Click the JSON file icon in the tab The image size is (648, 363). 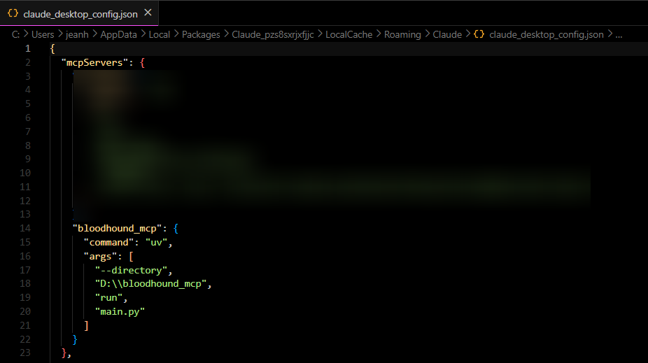tap(13, 13)
